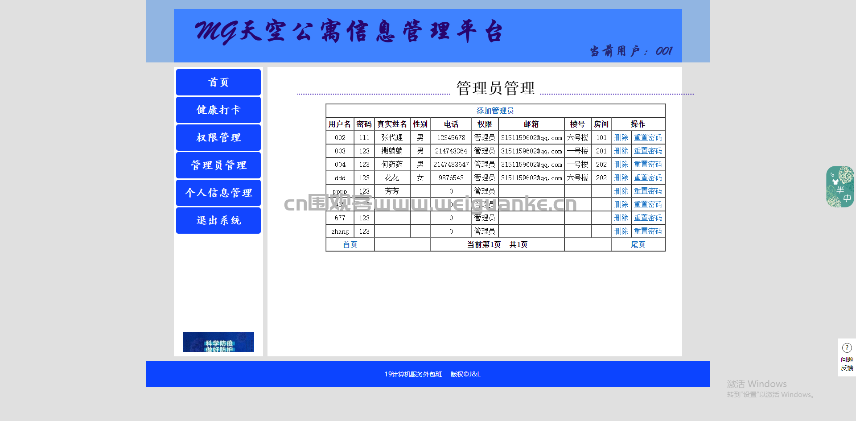Reset password for user 677
The height and width of the screenshot is (421, 856).
click(x=648, y=218)
